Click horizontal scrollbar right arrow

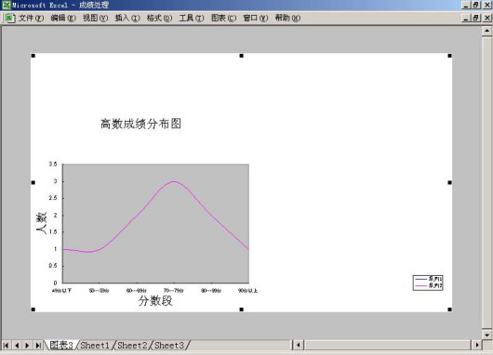[477, 346]
